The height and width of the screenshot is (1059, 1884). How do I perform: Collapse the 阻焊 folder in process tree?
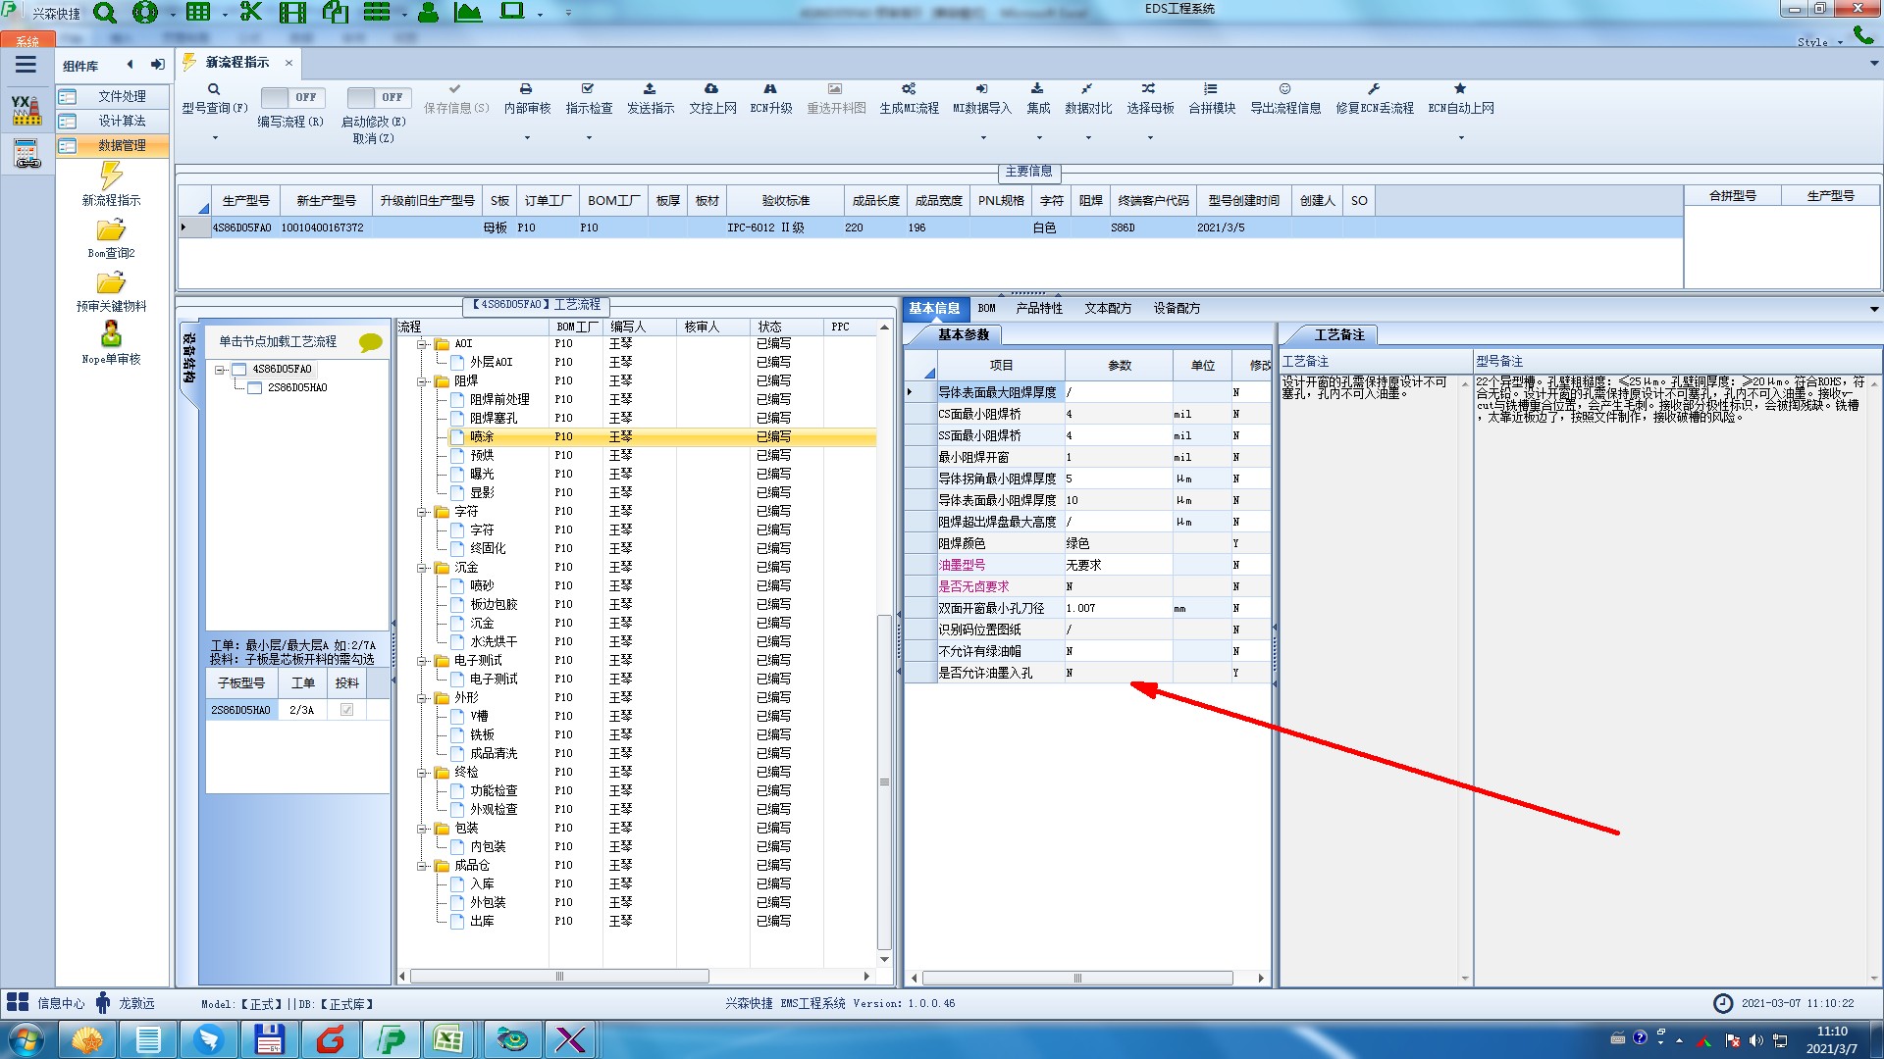[x=422, y=381]
